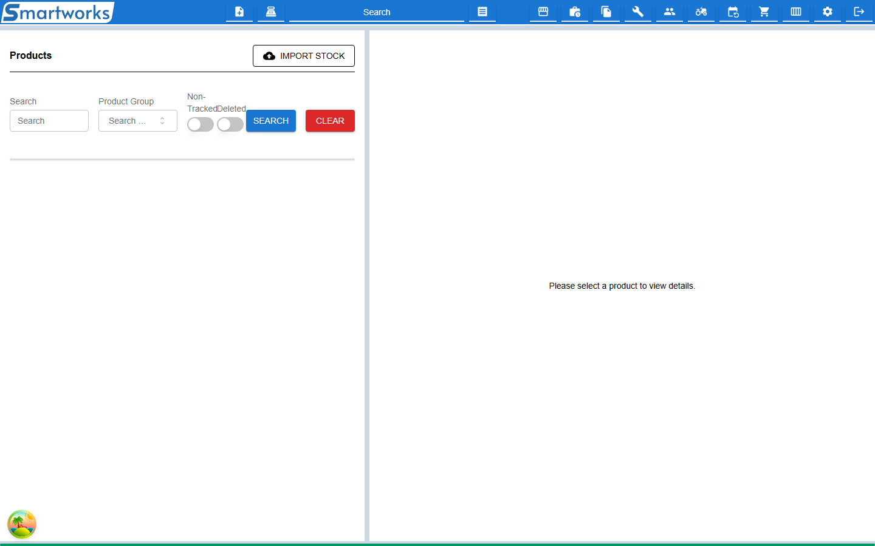The width and height of the screenshot is (875, 546).
Task: Click the palm tree island avatar icon
Action: coord(22,524)
